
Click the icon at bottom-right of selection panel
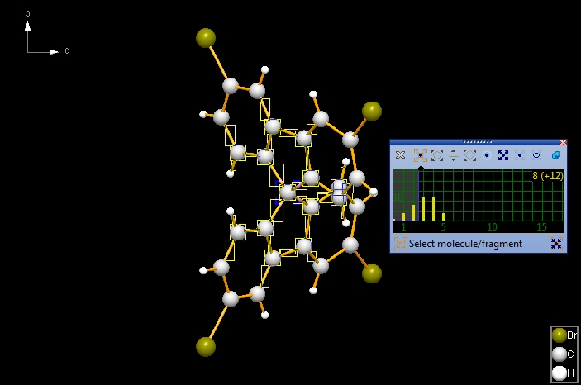pyautogui.click(x=556, y=244)
